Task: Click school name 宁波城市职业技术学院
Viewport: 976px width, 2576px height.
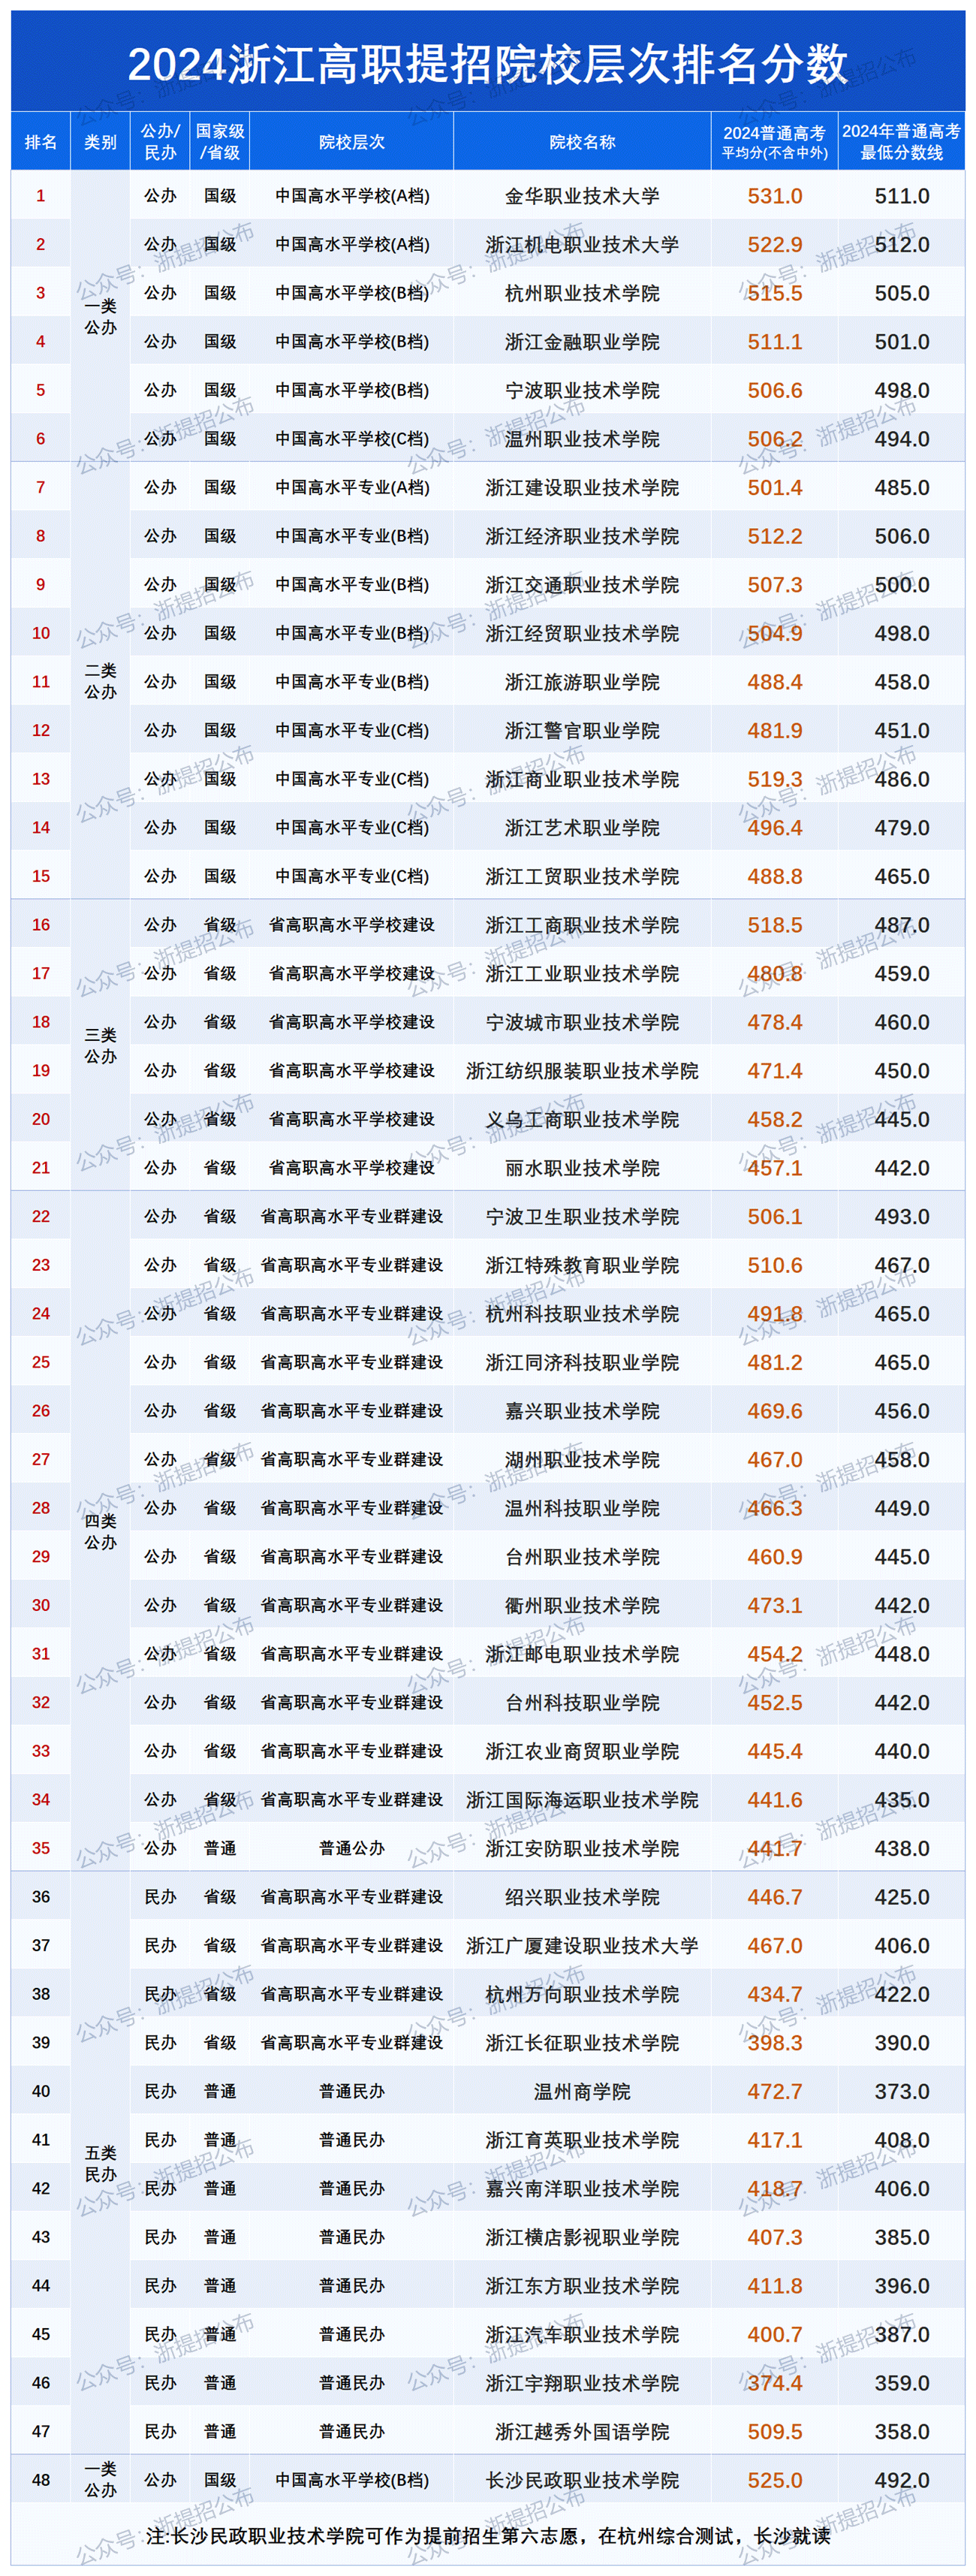Action: 582,1022
